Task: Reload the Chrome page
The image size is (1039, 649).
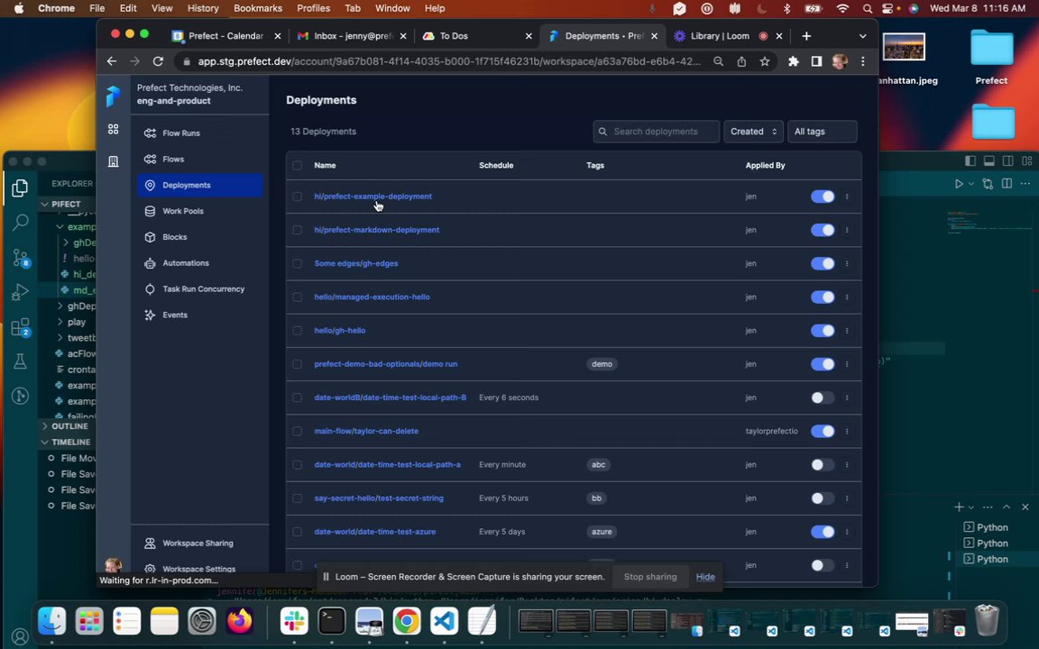Action: 158,61
